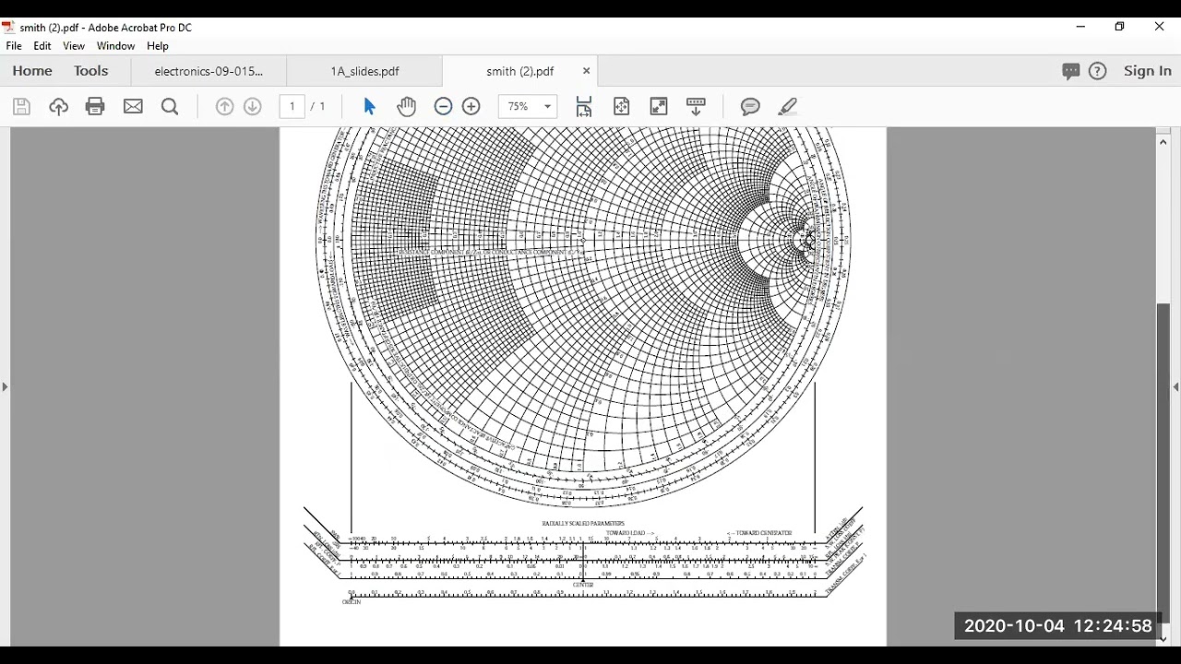Viewport: 1181px width, 664px height.
Task: Select the Highlight text pen icon
Action: [x=788, y=107]
